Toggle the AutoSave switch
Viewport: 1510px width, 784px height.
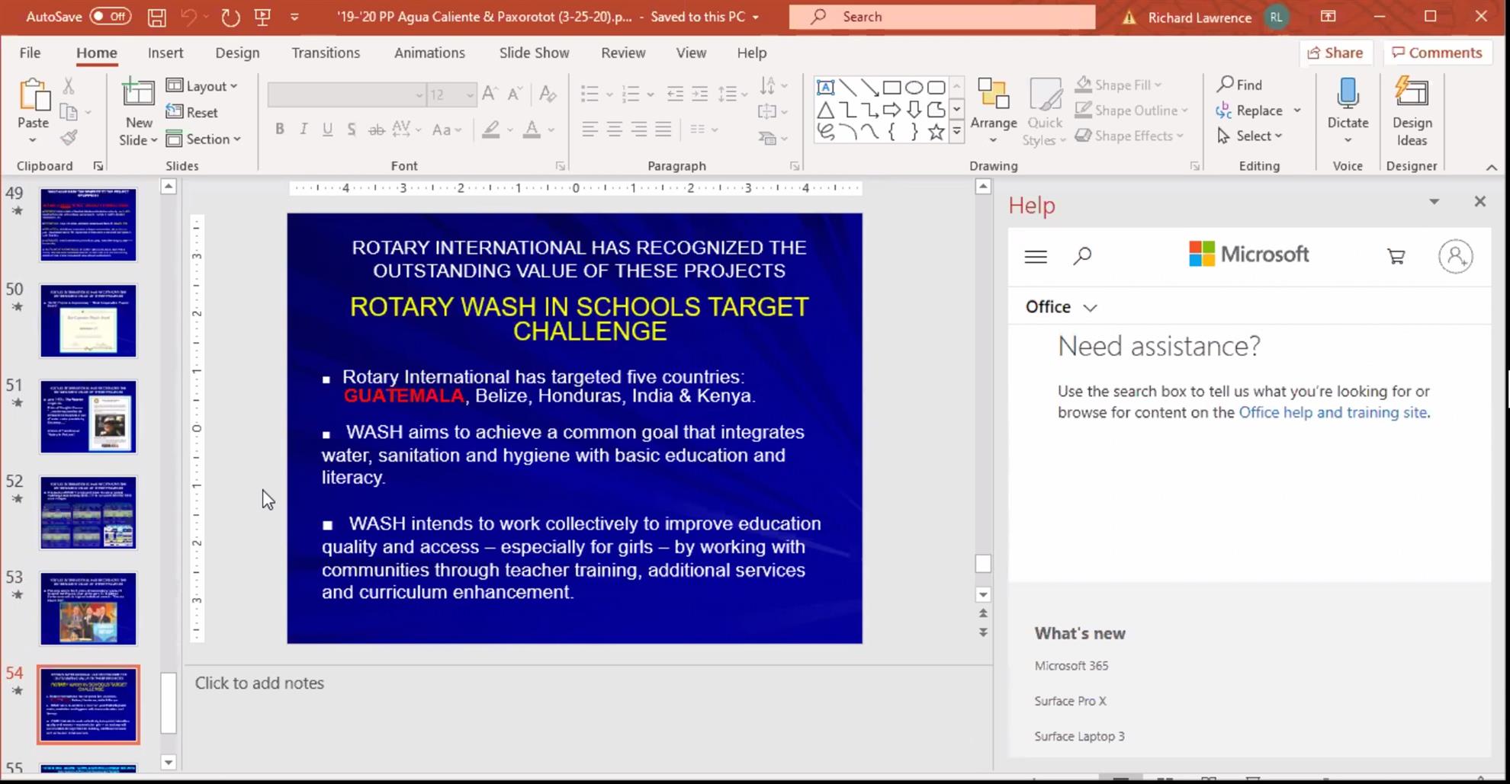click(x=111, y=17)
